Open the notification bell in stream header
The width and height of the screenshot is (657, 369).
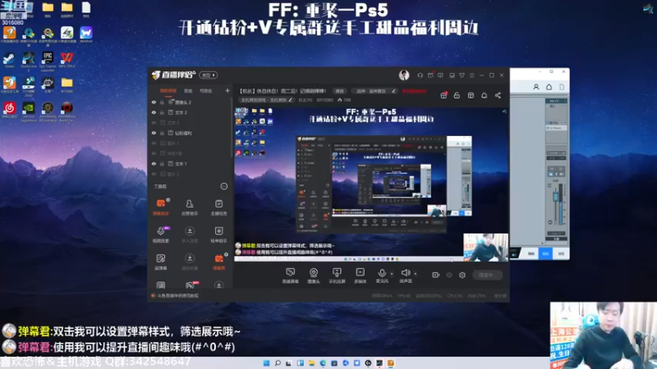(484, 95)
